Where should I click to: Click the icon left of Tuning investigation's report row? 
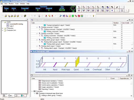click(45, 25)
